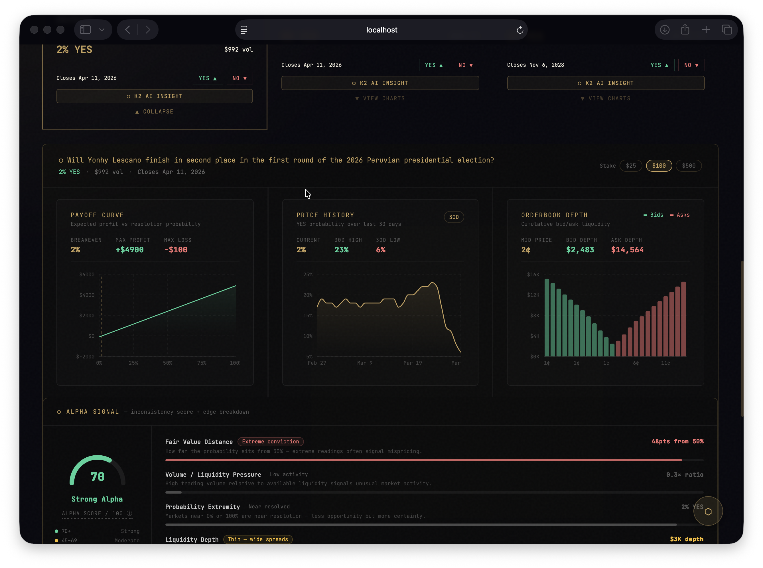Select the $25 stake option

click(630, 166)
